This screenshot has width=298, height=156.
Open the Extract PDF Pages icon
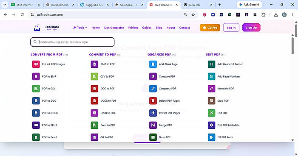153,113
